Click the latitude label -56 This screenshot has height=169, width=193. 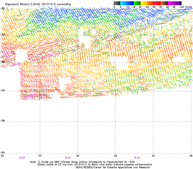[x=2, y=90]
